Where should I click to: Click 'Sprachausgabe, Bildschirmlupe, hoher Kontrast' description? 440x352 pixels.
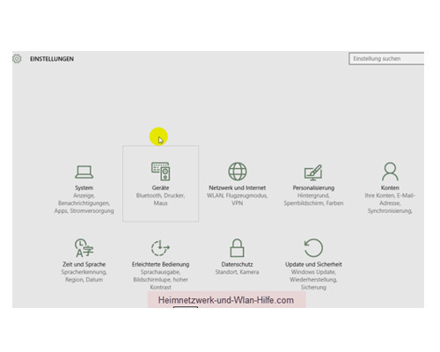[x=160, y=280]
